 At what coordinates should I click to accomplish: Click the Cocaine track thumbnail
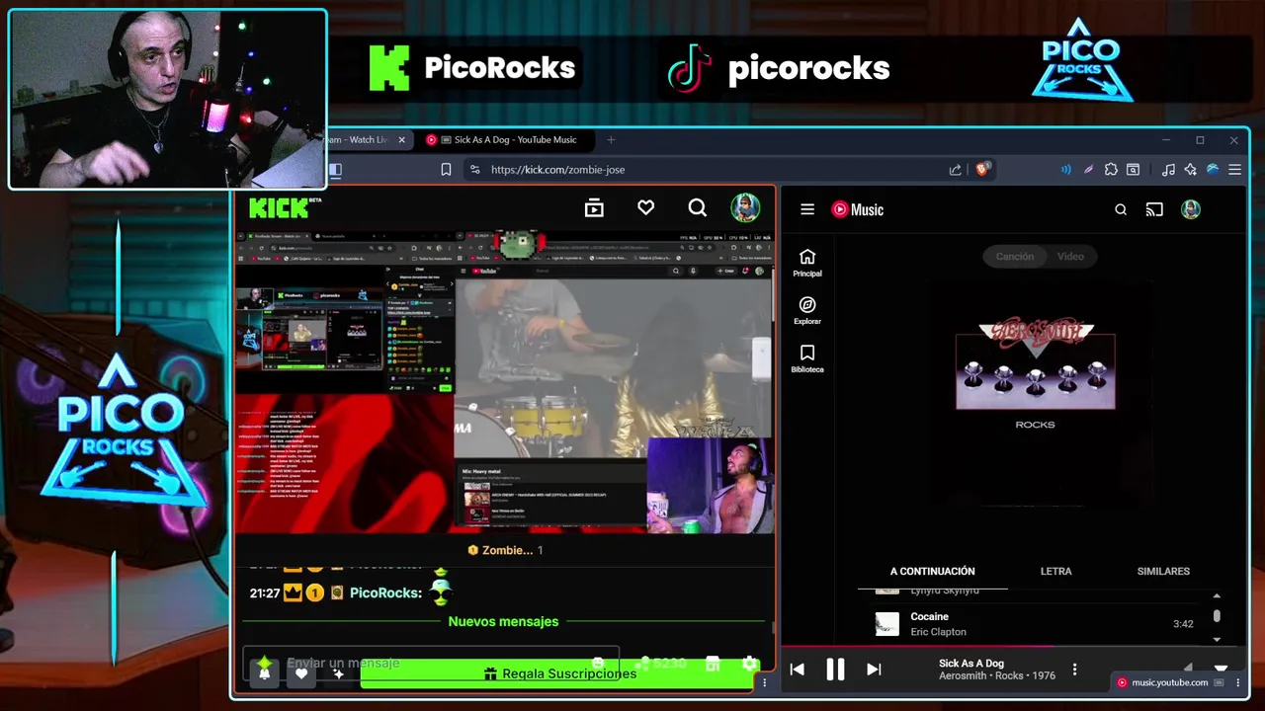pyautogui.click(x=887, y=624)
